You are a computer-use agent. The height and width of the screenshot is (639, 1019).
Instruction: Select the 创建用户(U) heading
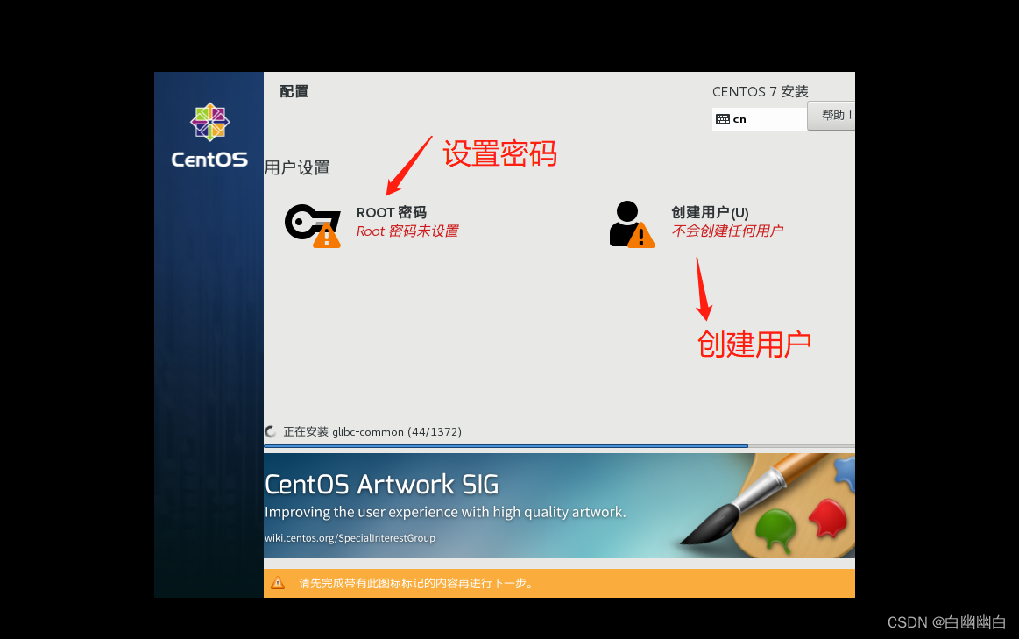pyautogui.click(x=710, y=213)
